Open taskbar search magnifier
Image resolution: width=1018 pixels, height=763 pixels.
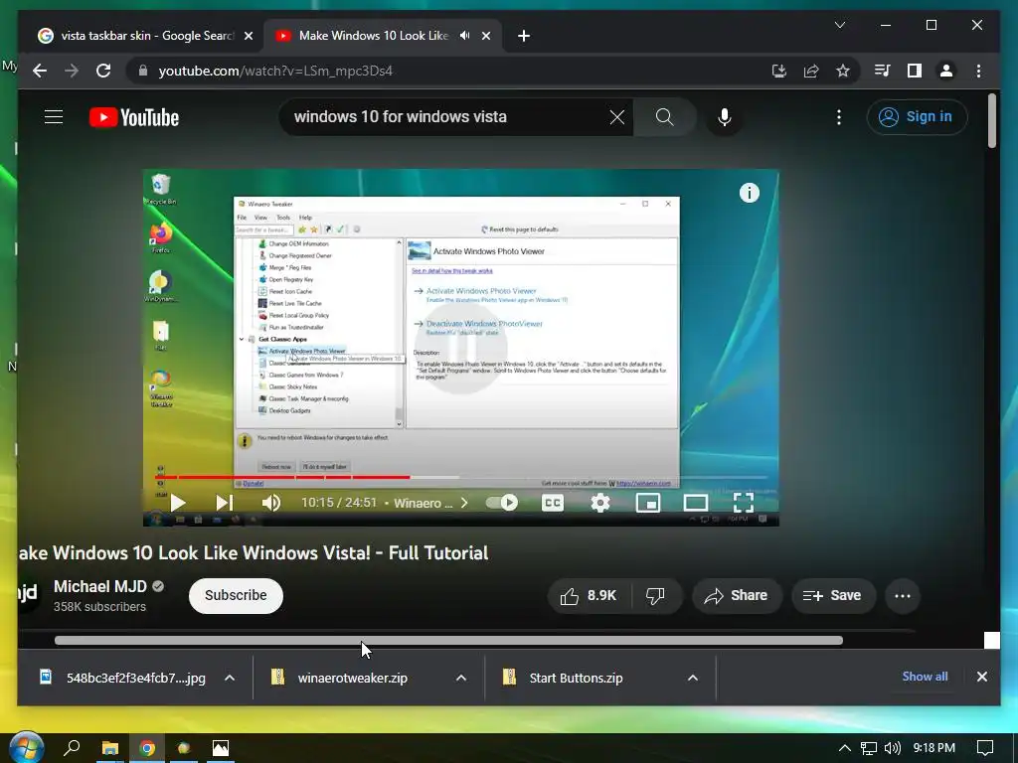[72, 748]
